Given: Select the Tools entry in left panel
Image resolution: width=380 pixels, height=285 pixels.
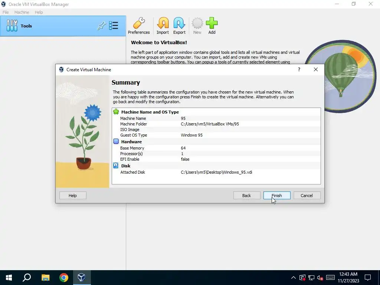Looking at the screenshot, I should click(63, 26).
